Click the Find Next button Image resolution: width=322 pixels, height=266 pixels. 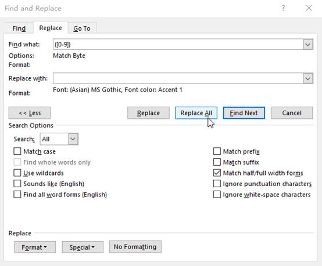244,113
